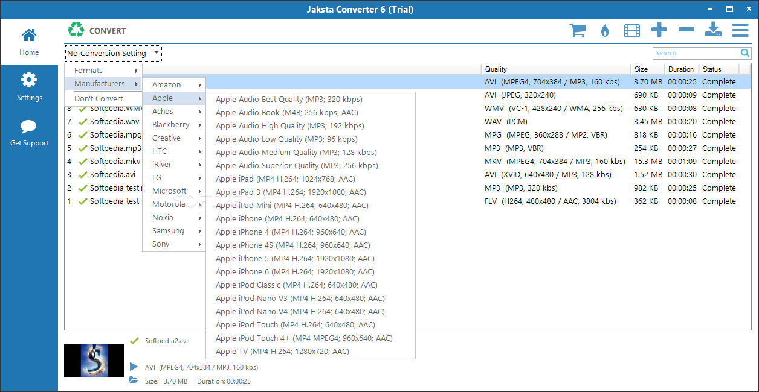Image resolution: width=759 pixels, height=392 pixels.
Task: Remove item with the minus icon
Action: (686, 30)
